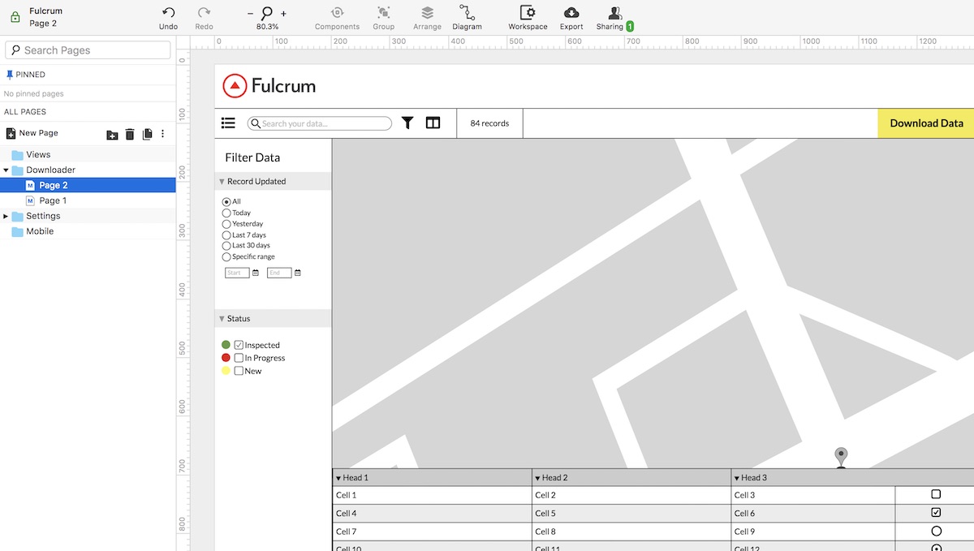Image resolution: width=974 pixels, height=551 pixels.
Task: Click the Undo arrow icon
Action: [x=168, y=13]
